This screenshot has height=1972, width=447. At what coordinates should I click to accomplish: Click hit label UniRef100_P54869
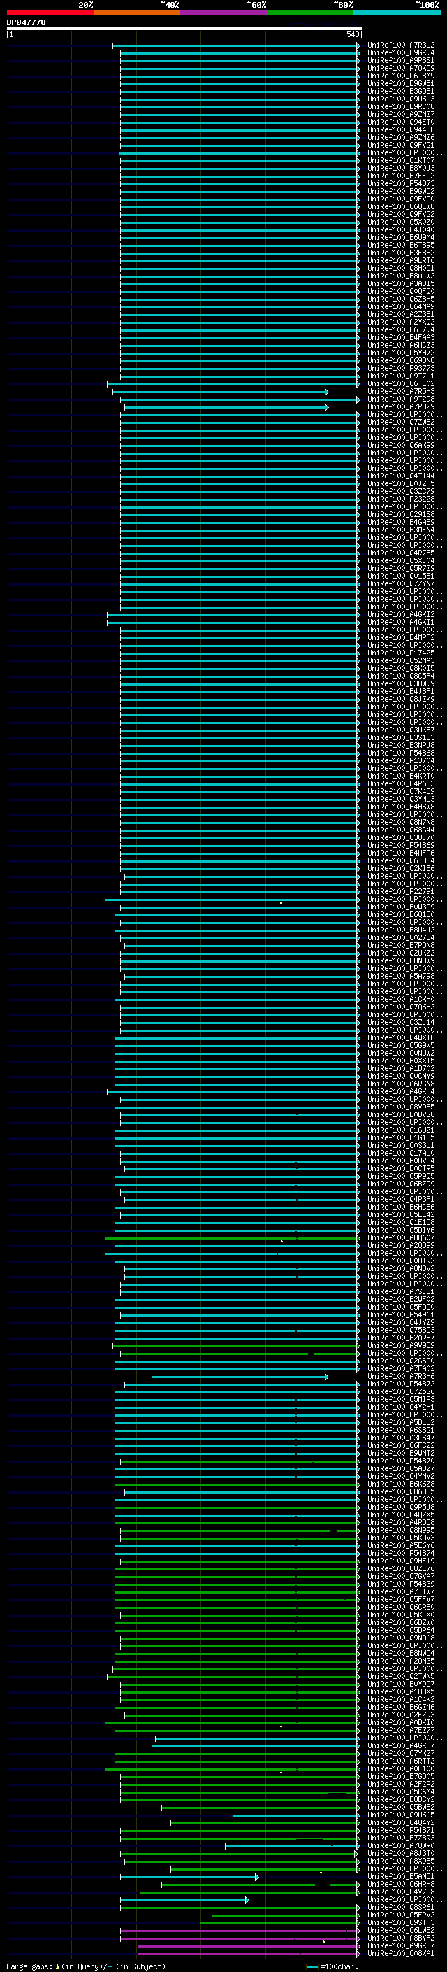[401, 846]
